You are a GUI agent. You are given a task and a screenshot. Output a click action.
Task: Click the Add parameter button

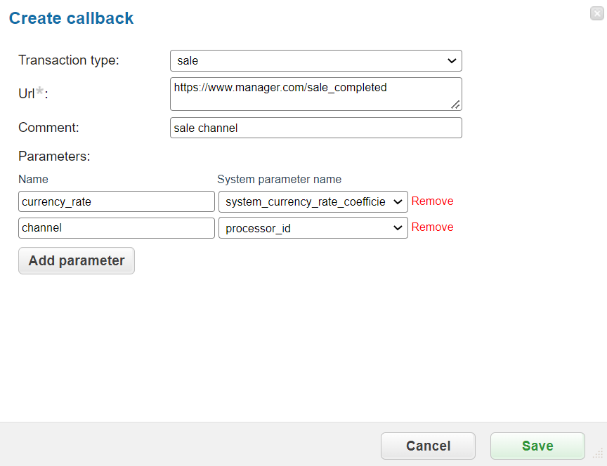[77, 260]
